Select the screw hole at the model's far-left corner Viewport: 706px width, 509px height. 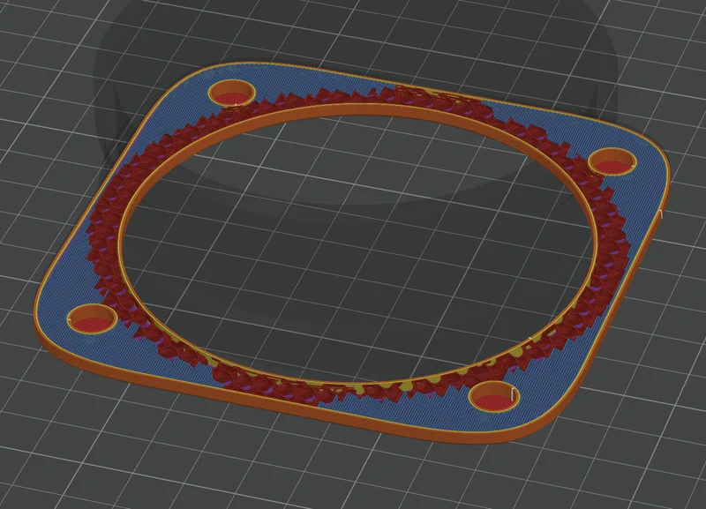point(232,93)
